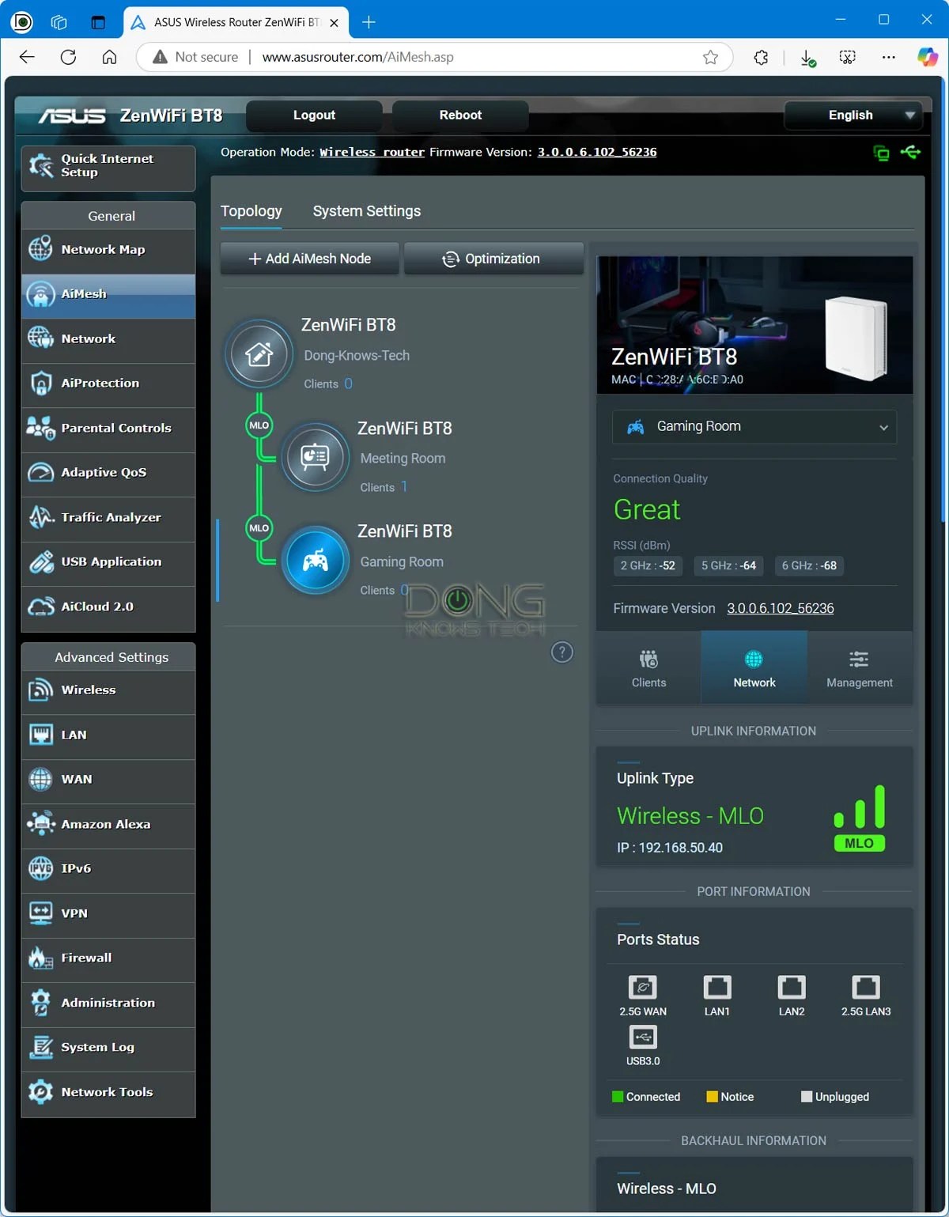Click 5 GHz RSSI value
The image size is (949, 1217).
coord(728,565)
